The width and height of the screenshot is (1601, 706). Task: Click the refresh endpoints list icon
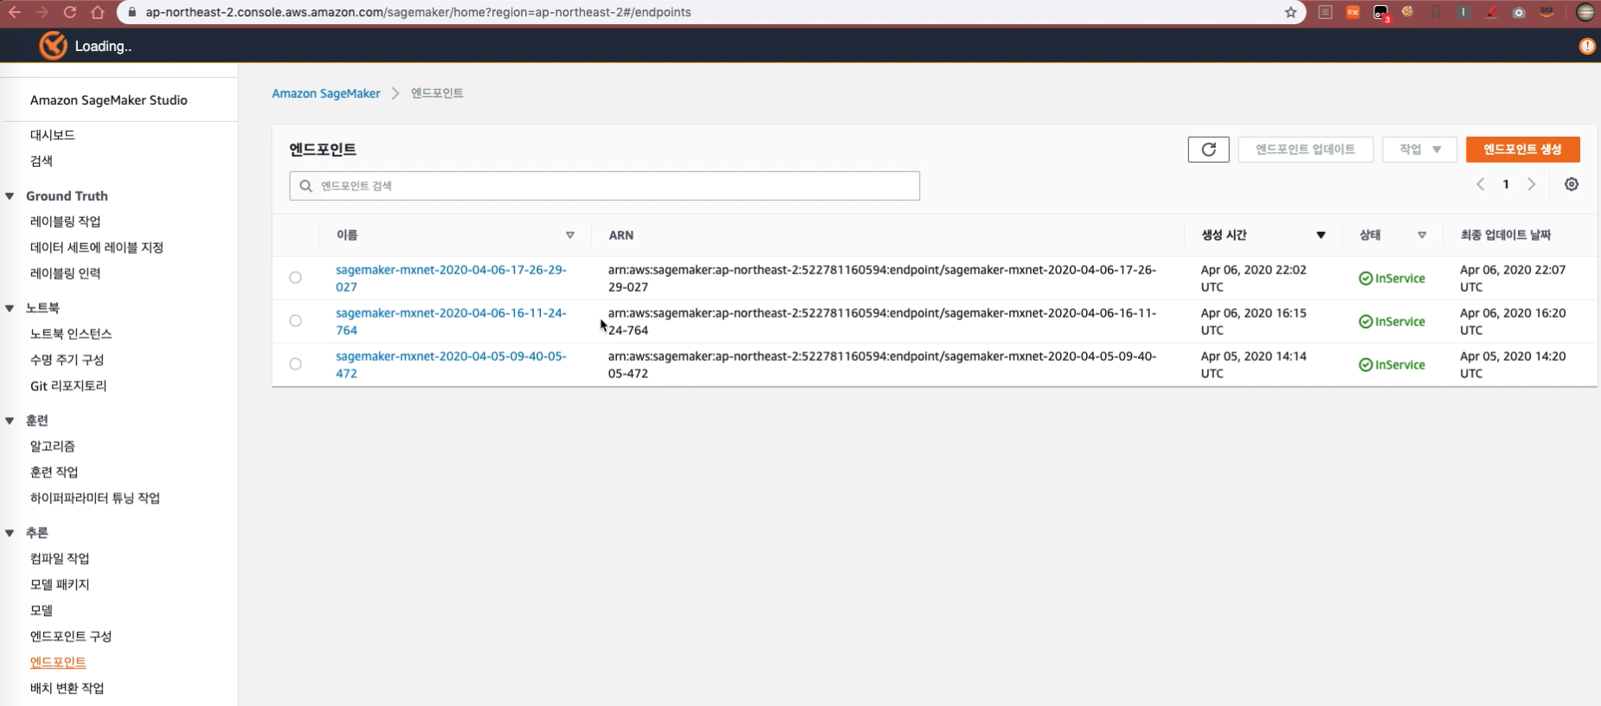point(1208,150)
